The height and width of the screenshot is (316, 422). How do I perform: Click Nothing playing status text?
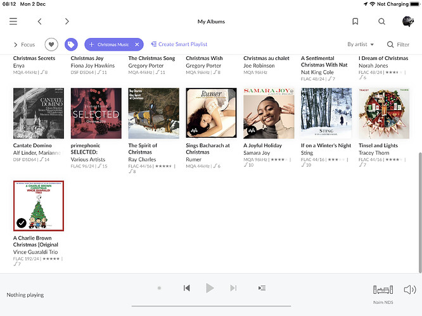[25, 295]
